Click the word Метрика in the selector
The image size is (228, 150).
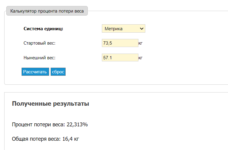pyautogui.click(x=114, y=29)
